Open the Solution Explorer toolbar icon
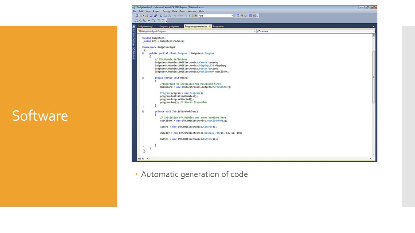This screenshot has height=233, width=415. (237, 16)
